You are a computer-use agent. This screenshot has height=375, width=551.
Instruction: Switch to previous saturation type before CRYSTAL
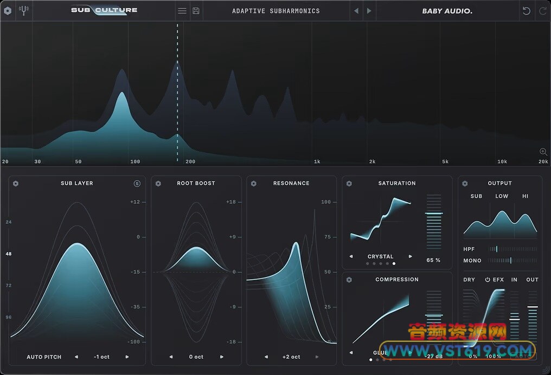pos(351,256)
